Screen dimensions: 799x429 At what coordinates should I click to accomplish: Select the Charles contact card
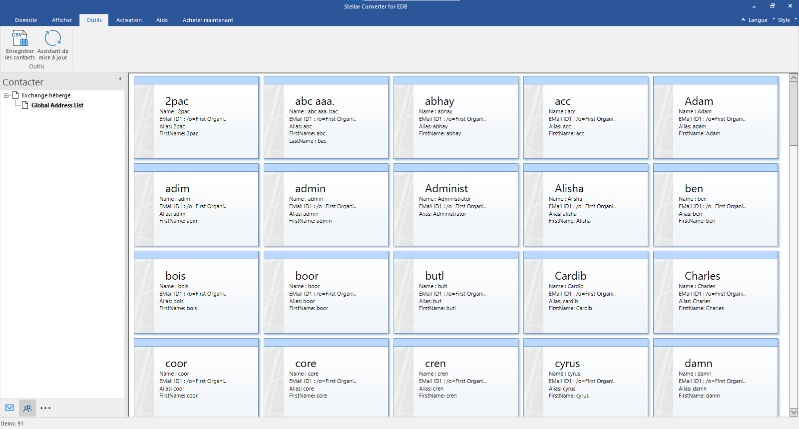click(x=716, y=292)
